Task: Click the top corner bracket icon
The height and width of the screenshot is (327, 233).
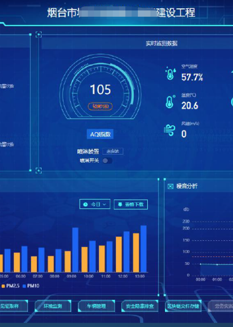Action: [39, 35]
